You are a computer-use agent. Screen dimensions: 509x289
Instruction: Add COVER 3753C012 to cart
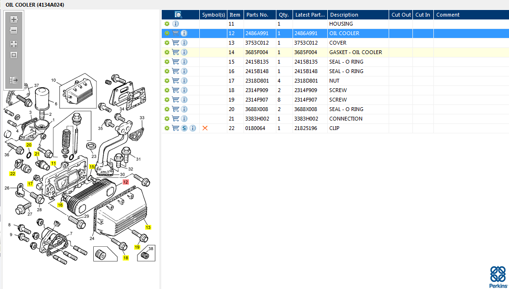(x=176, y=43)
